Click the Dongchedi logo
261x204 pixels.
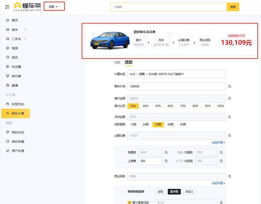point(27,7)
